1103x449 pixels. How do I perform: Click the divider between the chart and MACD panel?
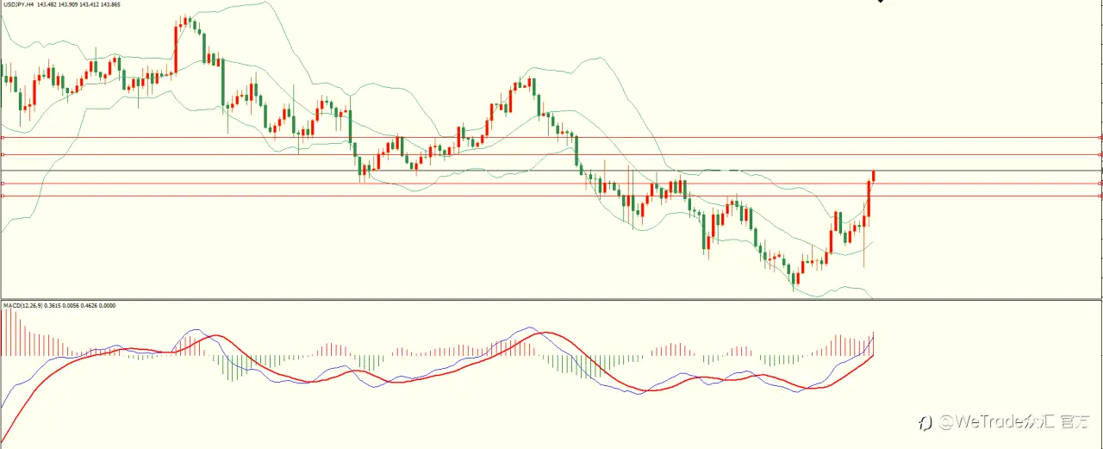(x=551, y=300)
